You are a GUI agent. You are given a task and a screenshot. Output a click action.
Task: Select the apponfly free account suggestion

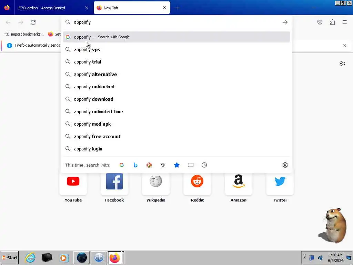[x=176, y=136]
